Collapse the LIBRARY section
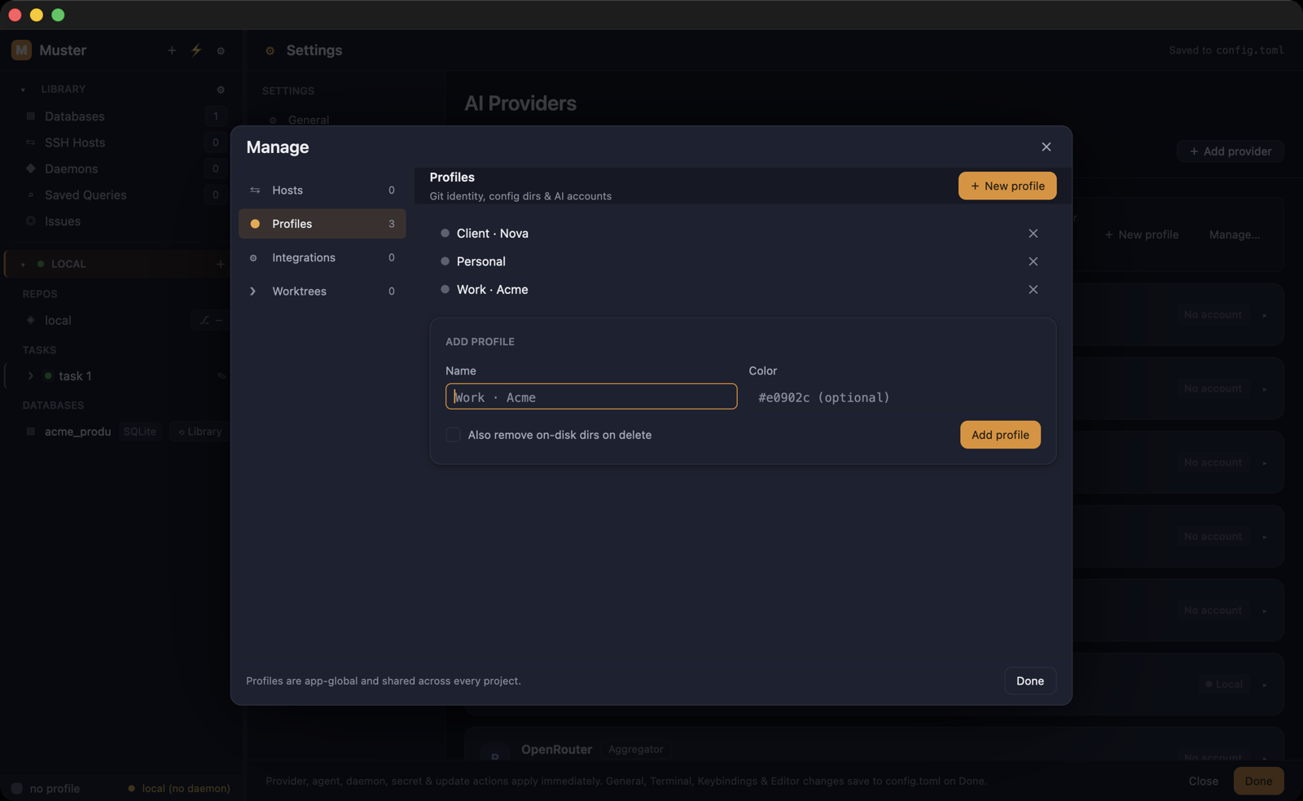 tap(23, 90)
